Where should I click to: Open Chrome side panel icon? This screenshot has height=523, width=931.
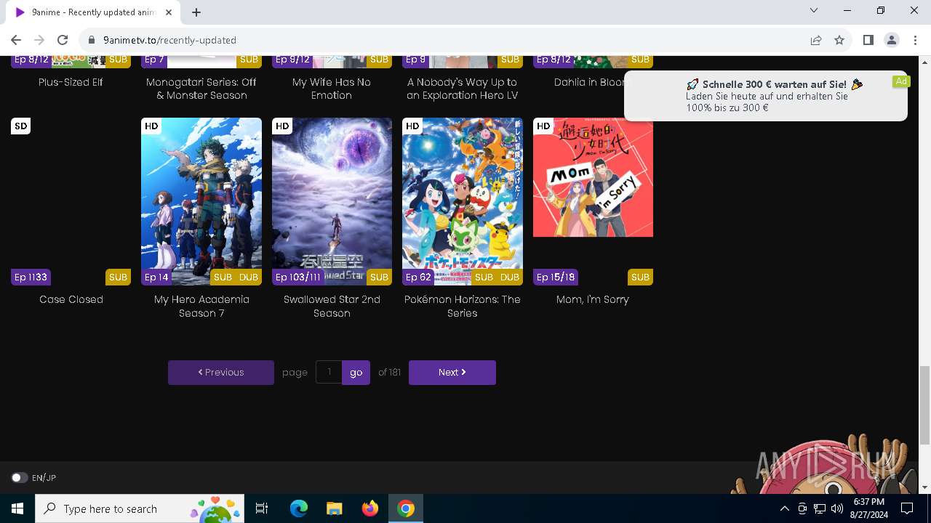[868, 40]
